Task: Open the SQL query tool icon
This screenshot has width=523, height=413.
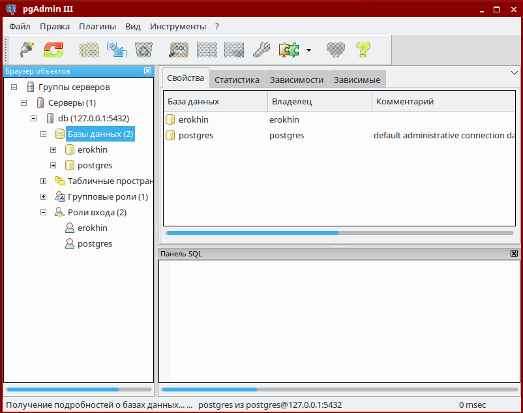Action: (179, 50)
